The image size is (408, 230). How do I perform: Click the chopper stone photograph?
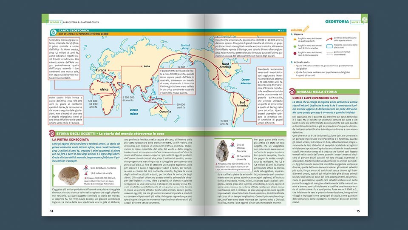pyautogui.click(x=69, y=176)
